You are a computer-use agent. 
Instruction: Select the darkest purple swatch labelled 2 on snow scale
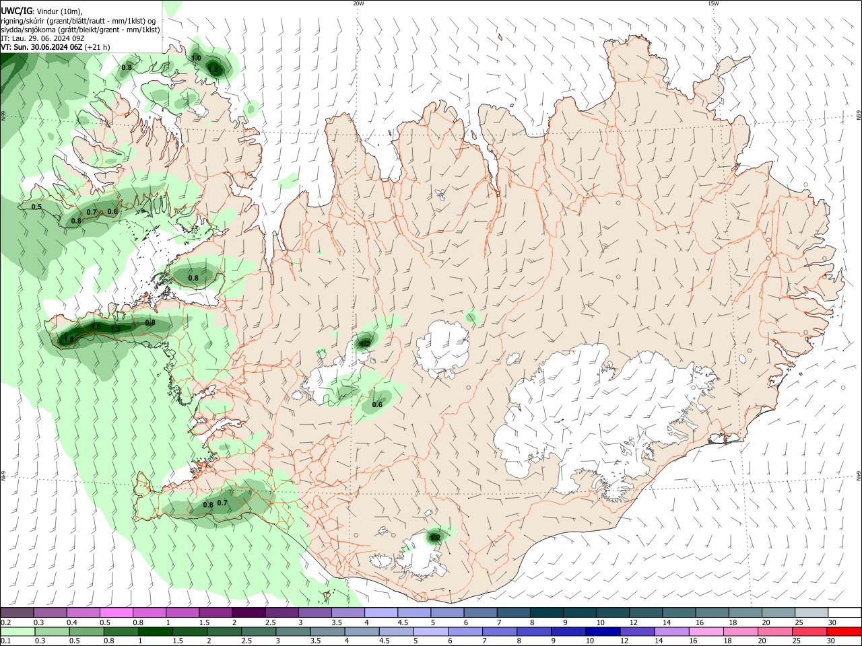(248, 612)
